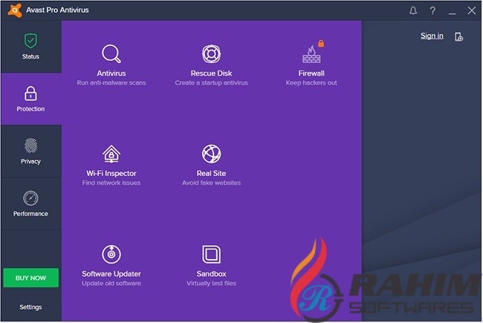The width and height of the screenshot is (483, 323).
Task: Click the Sandbox title text
Action: pyautogui.click(x=211, y=274)
